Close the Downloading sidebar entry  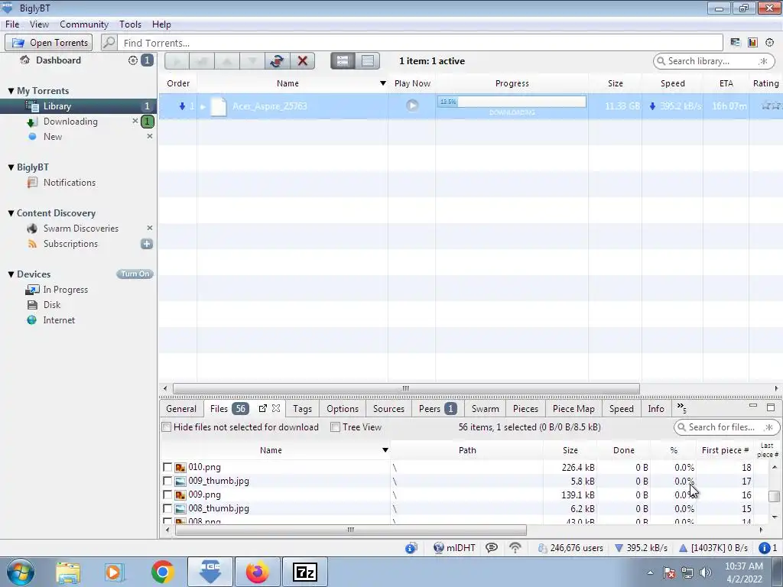click(x=135, y=121)
